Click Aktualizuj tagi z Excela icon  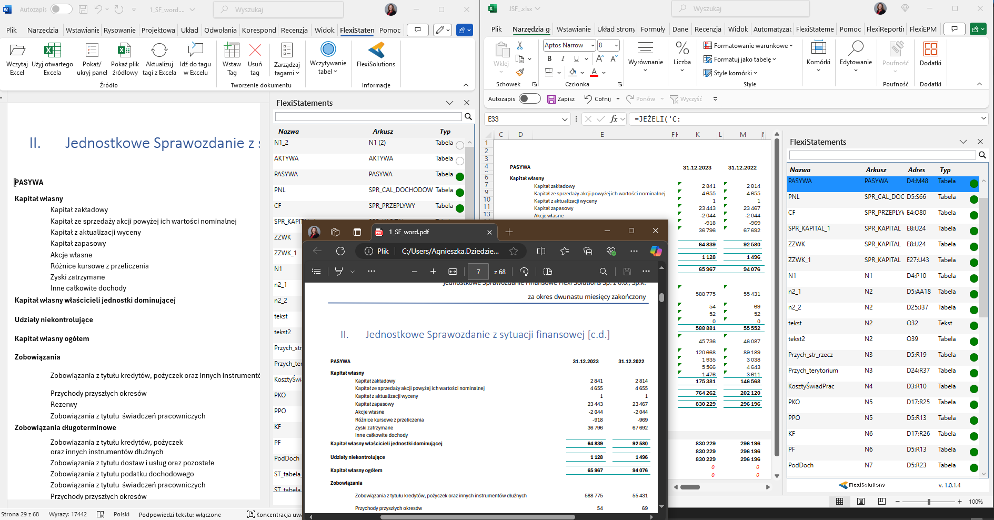[159, 51]
